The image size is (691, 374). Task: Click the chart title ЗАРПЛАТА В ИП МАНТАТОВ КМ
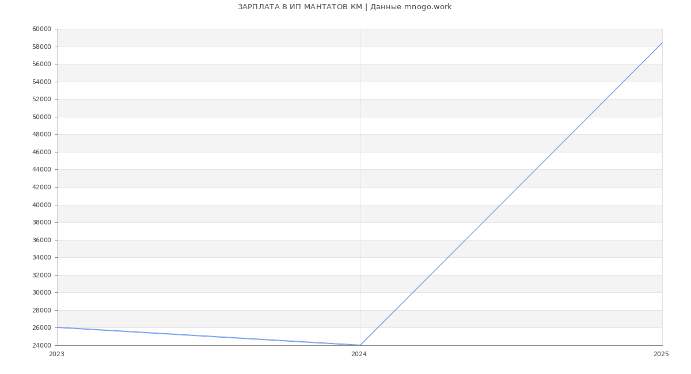(x=300, y=7)
